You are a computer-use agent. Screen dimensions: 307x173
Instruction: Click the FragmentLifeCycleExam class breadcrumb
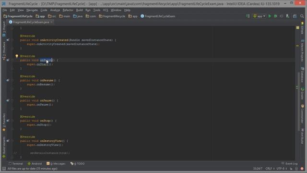coord(158,16)
